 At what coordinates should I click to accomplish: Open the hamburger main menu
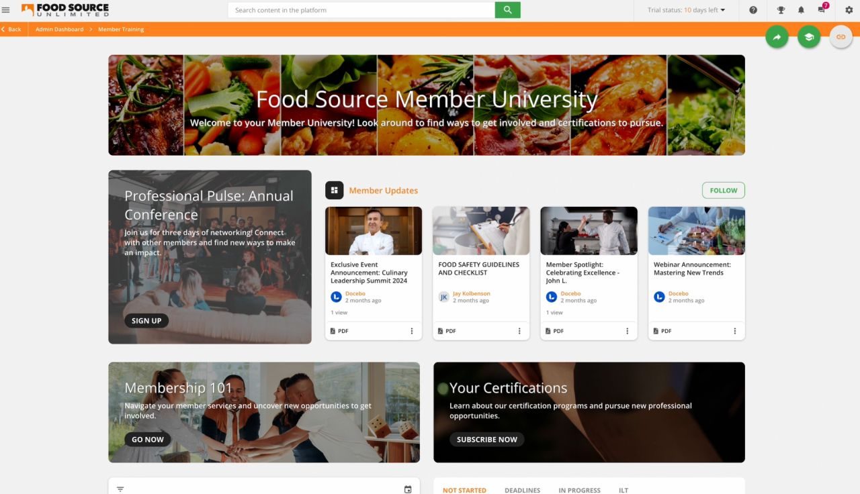6,10
